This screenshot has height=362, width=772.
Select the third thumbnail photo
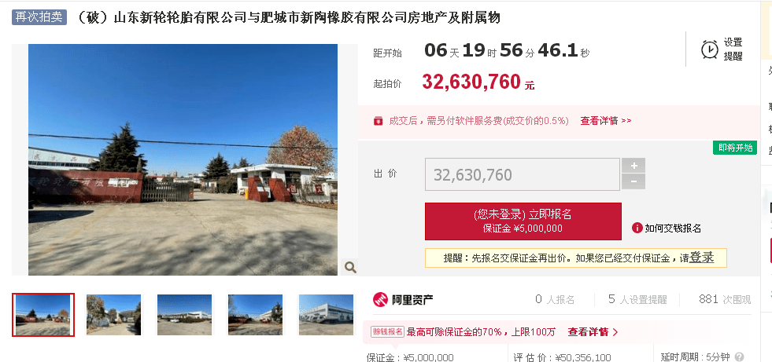185,314
